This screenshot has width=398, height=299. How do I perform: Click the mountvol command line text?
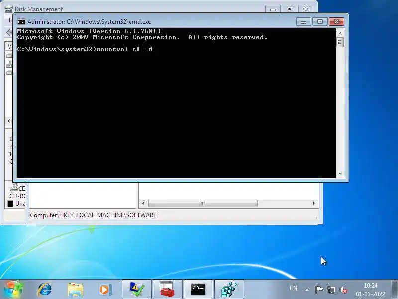[x=85, y=49]
